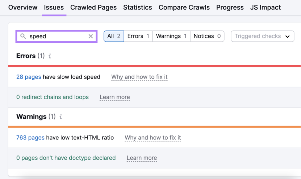Filter issues by Errors
The image size is (301, 179).
click(138, 36)
